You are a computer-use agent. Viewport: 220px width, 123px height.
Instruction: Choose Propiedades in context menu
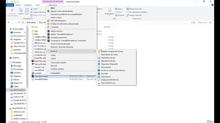(55, 73)
